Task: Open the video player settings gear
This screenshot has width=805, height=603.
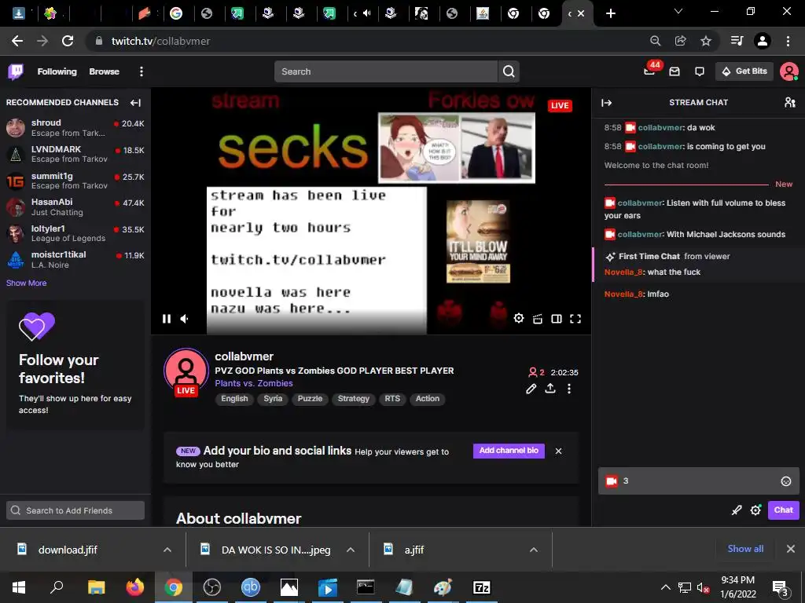Action: click(x=519, y=319)
